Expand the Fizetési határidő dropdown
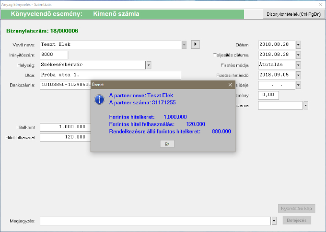This screenshot has height=232, width=326. [x=298, y=75]
